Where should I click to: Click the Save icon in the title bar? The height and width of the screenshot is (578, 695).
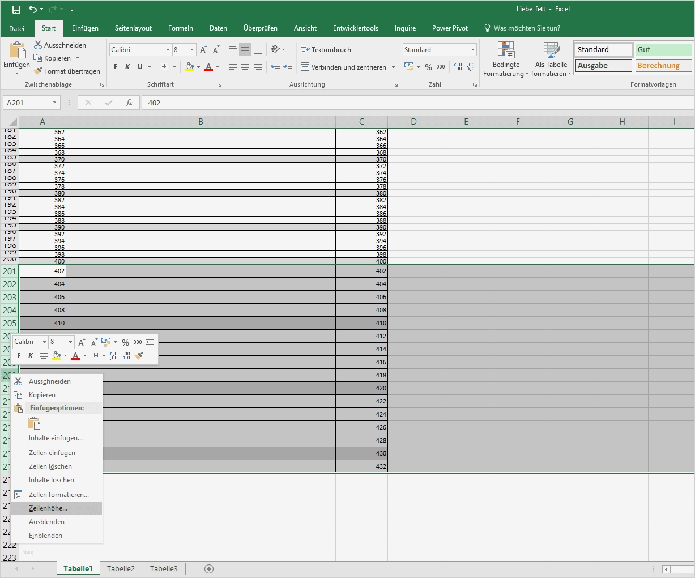16,9
